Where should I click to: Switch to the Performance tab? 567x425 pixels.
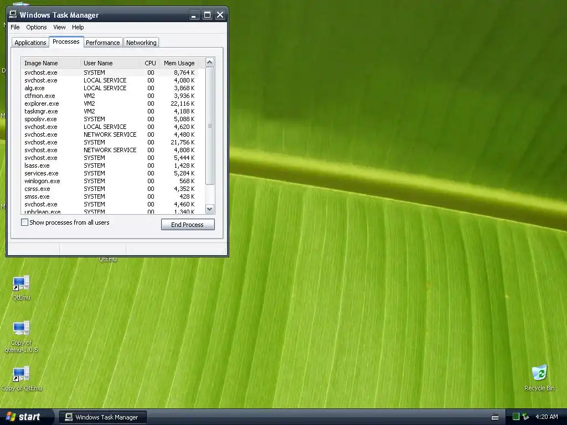[x=102, y=43]
